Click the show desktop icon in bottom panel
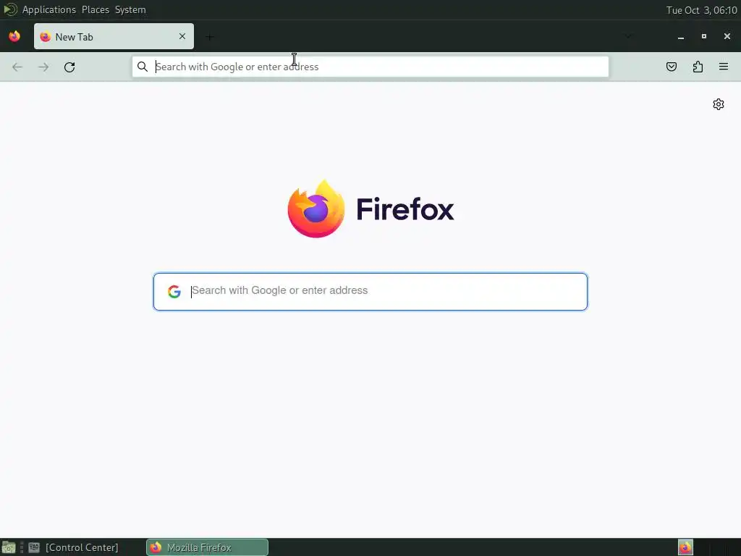 [x=9, y=547]
